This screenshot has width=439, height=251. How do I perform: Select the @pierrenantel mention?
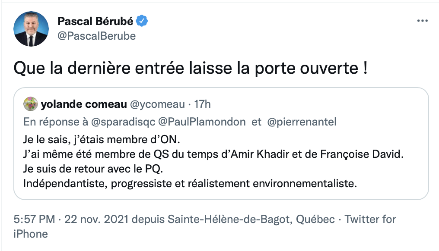[x=302, y=122]
